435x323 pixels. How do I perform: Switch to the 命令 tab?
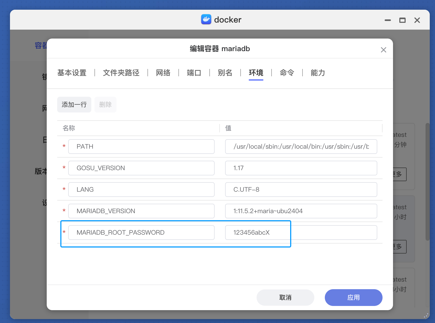pos(287,73)
